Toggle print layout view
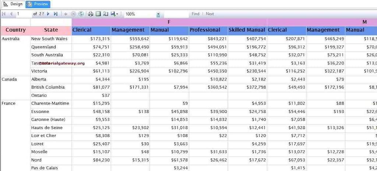This screenshot has width=377, height=171. (98, 14)
